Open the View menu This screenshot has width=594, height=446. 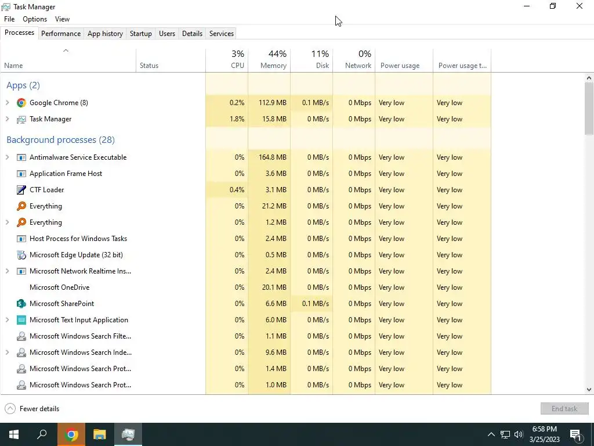pyautogui.click(x=62, y=19)
